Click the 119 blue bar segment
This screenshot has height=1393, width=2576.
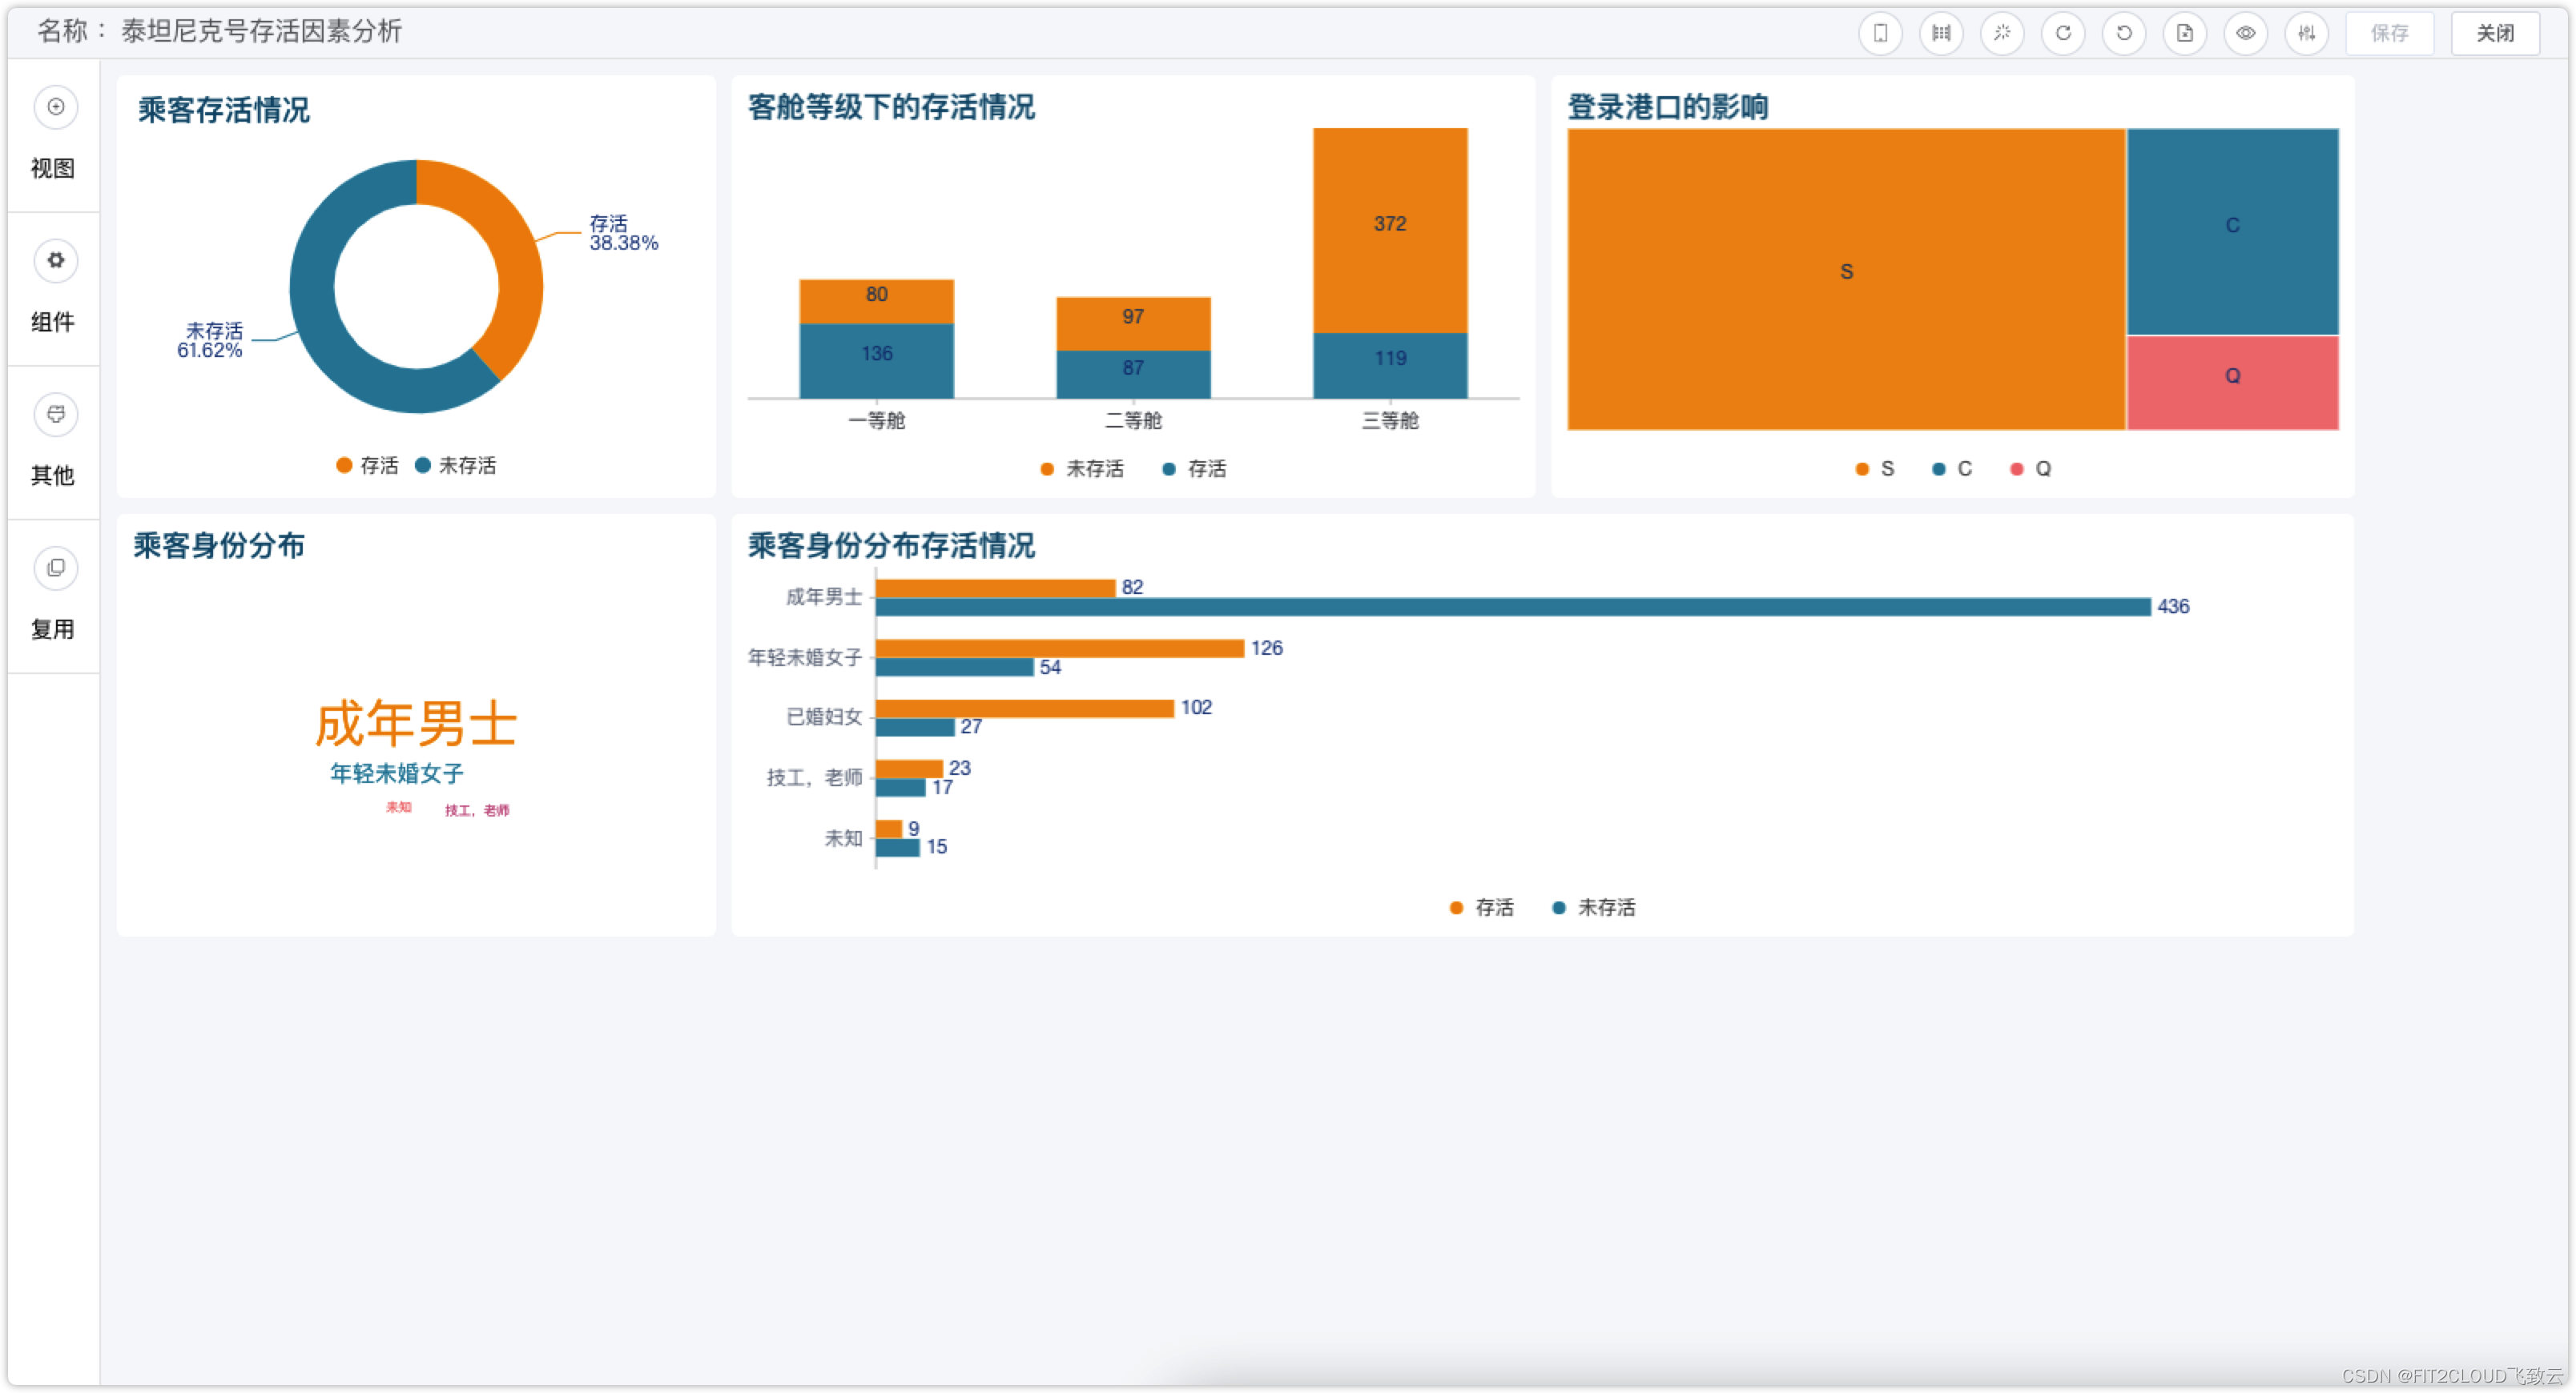[x=1390, y=366]
